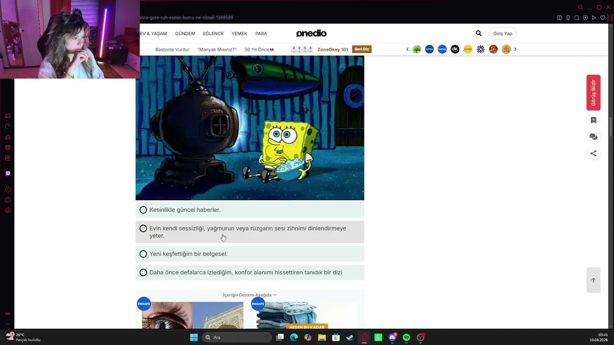Open the Nivea brand icon

pyautogui.click(x=429, y=49)
